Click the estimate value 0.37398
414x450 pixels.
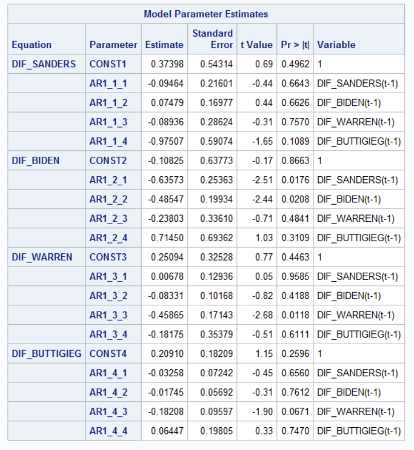click(167, 64)
